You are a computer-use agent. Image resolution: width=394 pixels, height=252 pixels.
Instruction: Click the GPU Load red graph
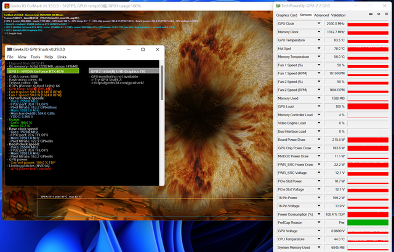tap(368, 106)
